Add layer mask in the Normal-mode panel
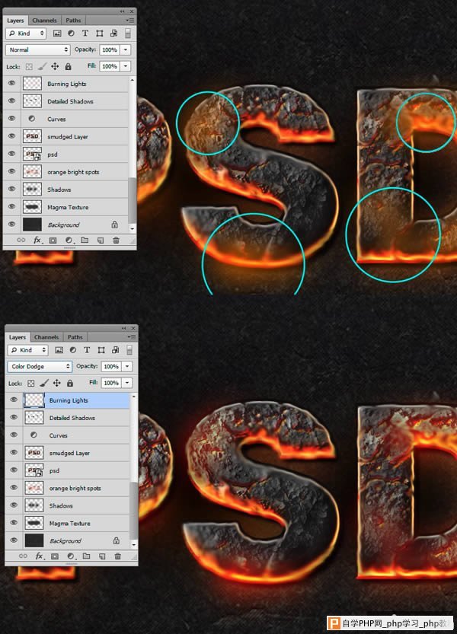Image resolution: width=457 pixels, height=634 pixels. tap(53, 241)
